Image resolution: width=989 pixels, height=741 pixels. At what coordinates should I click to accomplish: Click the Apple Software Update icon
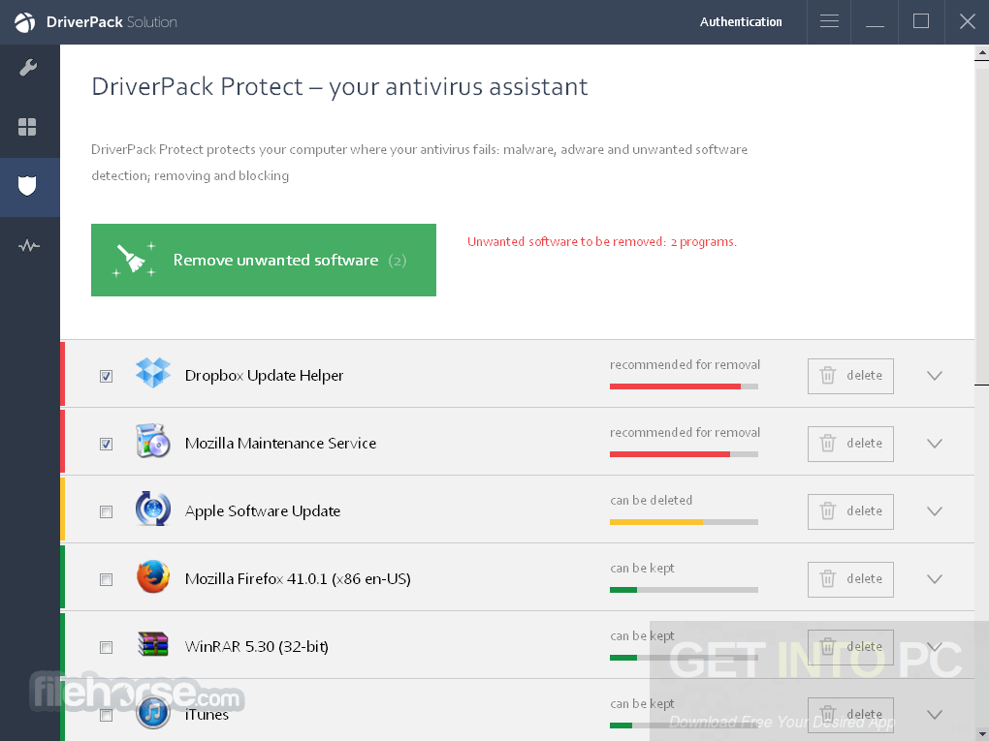[152, 508]
